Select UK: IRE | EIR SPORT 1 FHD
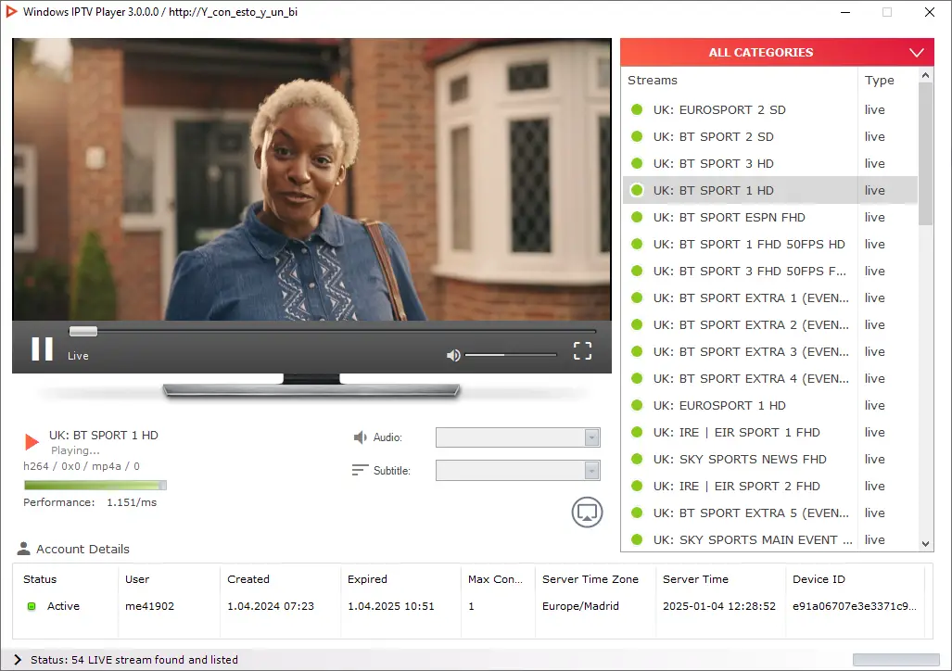This screenshot has width=952, height=671. click(770, 433)
